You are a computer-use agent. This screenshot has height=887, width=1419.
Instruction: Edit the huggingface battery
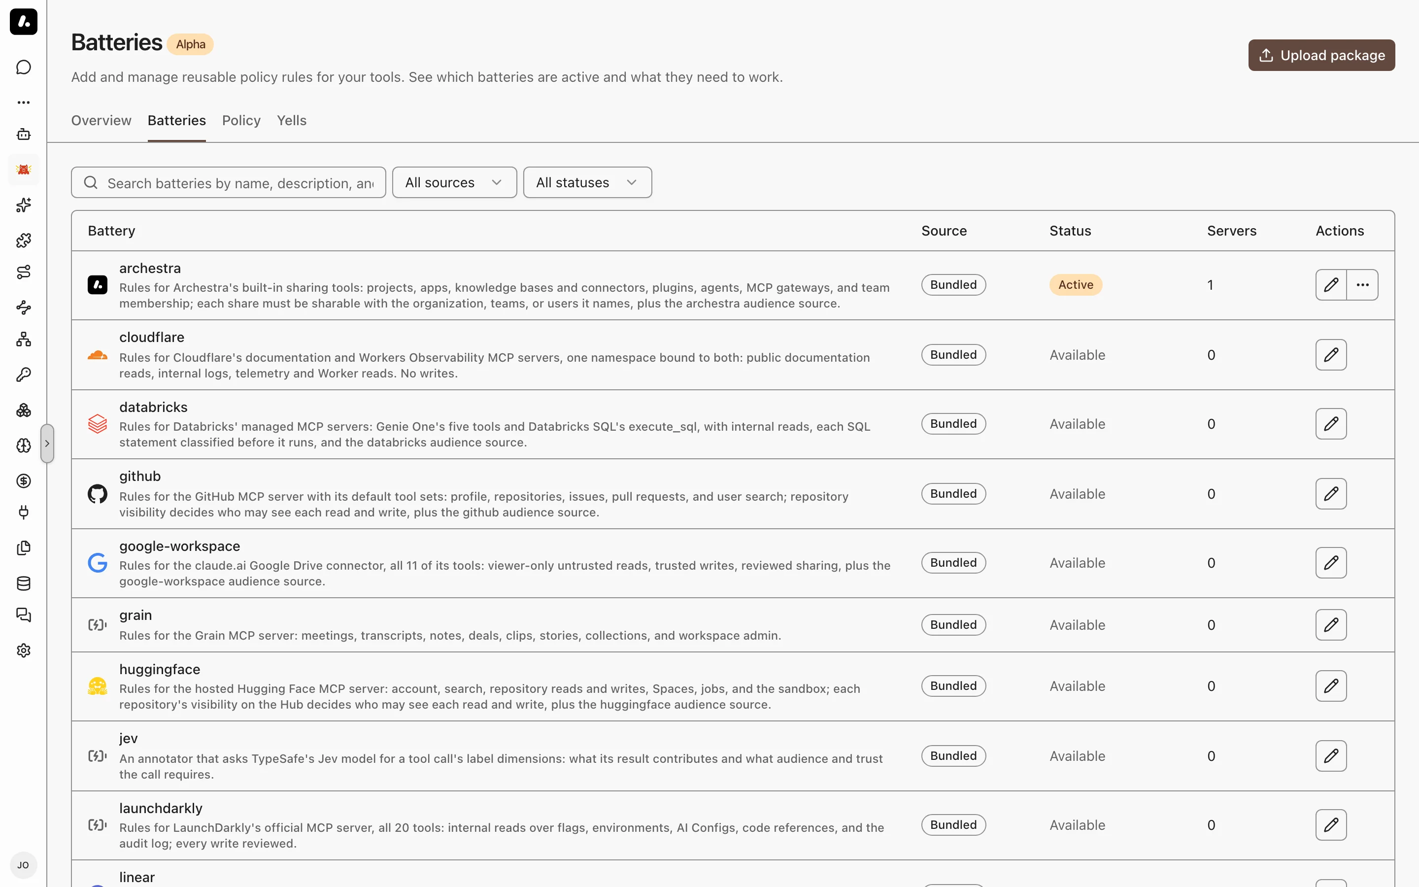[x=1331, y=686]
